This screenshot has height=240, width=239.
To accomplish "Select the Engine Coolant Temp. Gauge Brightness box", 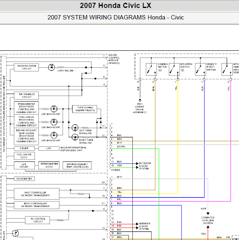I will (x=26, y=136).
